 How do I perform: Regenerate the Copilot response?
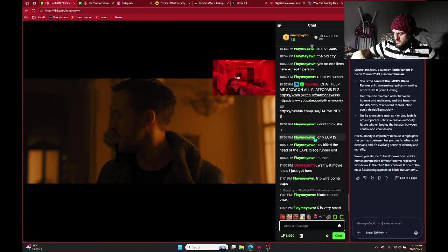[386, 178]
